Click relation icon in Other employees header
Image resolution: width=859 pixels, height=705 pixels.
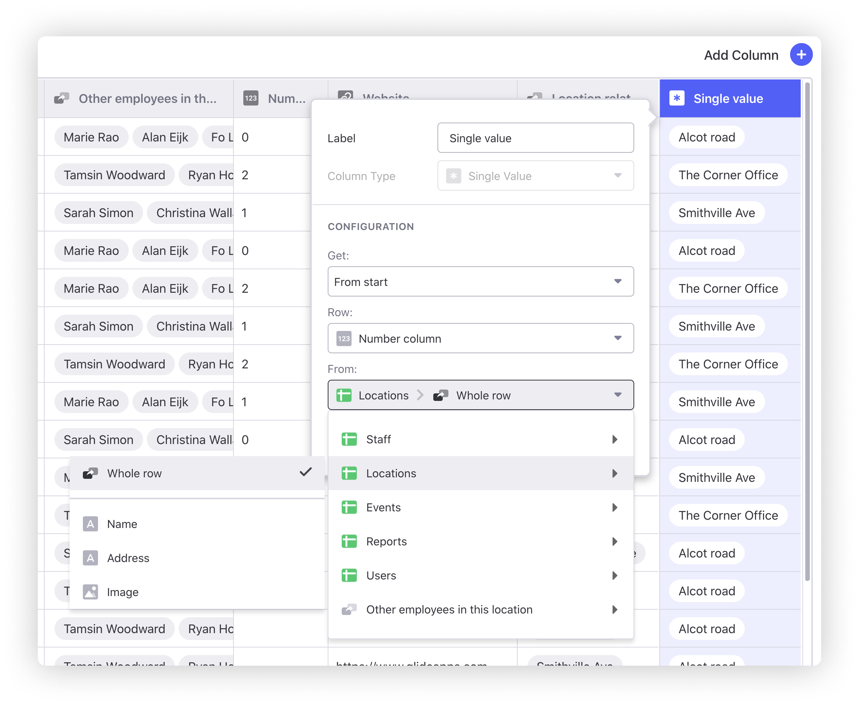(61, 98)
